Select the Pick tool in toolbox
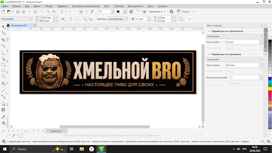 (x=3, y=26)
